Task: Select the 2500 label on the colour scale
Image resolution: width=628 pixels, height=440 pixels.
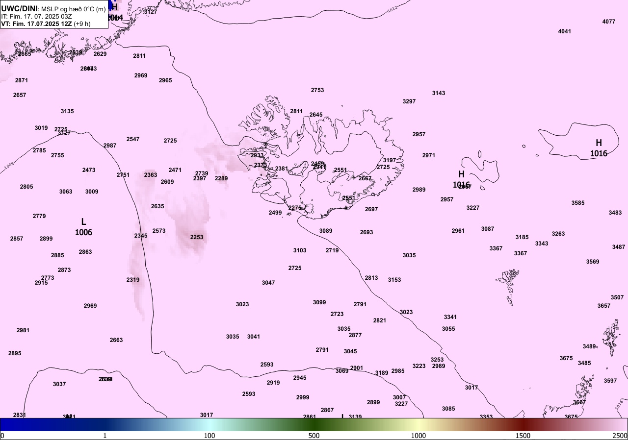Action: click(x=620, y=436)
